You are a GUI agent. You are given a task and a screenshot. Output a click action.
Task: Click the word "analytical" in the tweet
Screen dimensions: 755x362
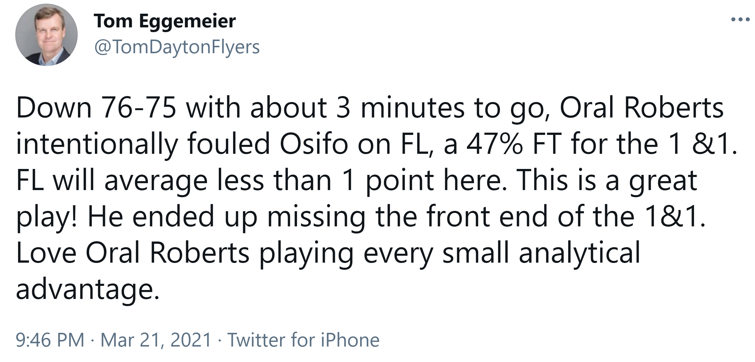579,253
